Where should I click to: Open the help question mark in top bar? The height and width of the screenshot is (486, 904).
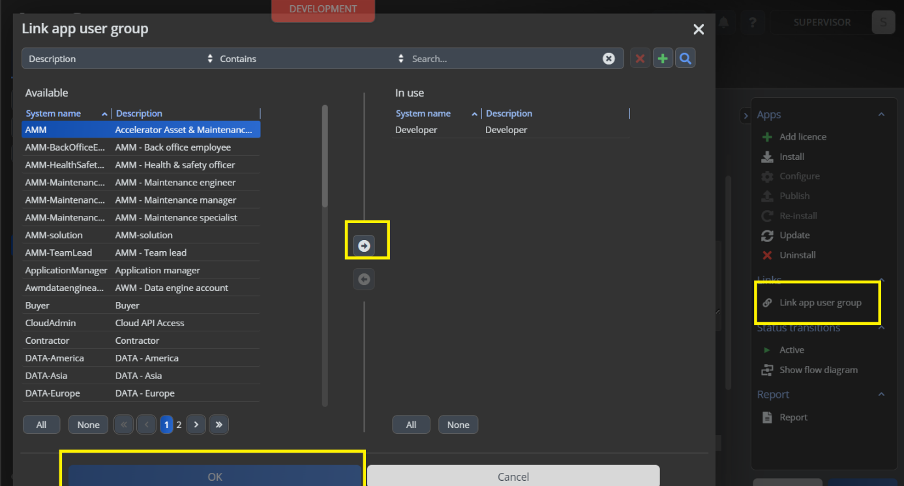pyautogui.click(x=753, y=22)
